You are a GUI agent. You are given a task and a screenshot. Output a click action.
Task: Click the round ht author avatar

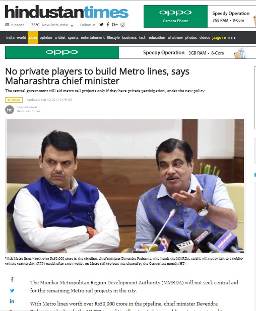(10, 110)
